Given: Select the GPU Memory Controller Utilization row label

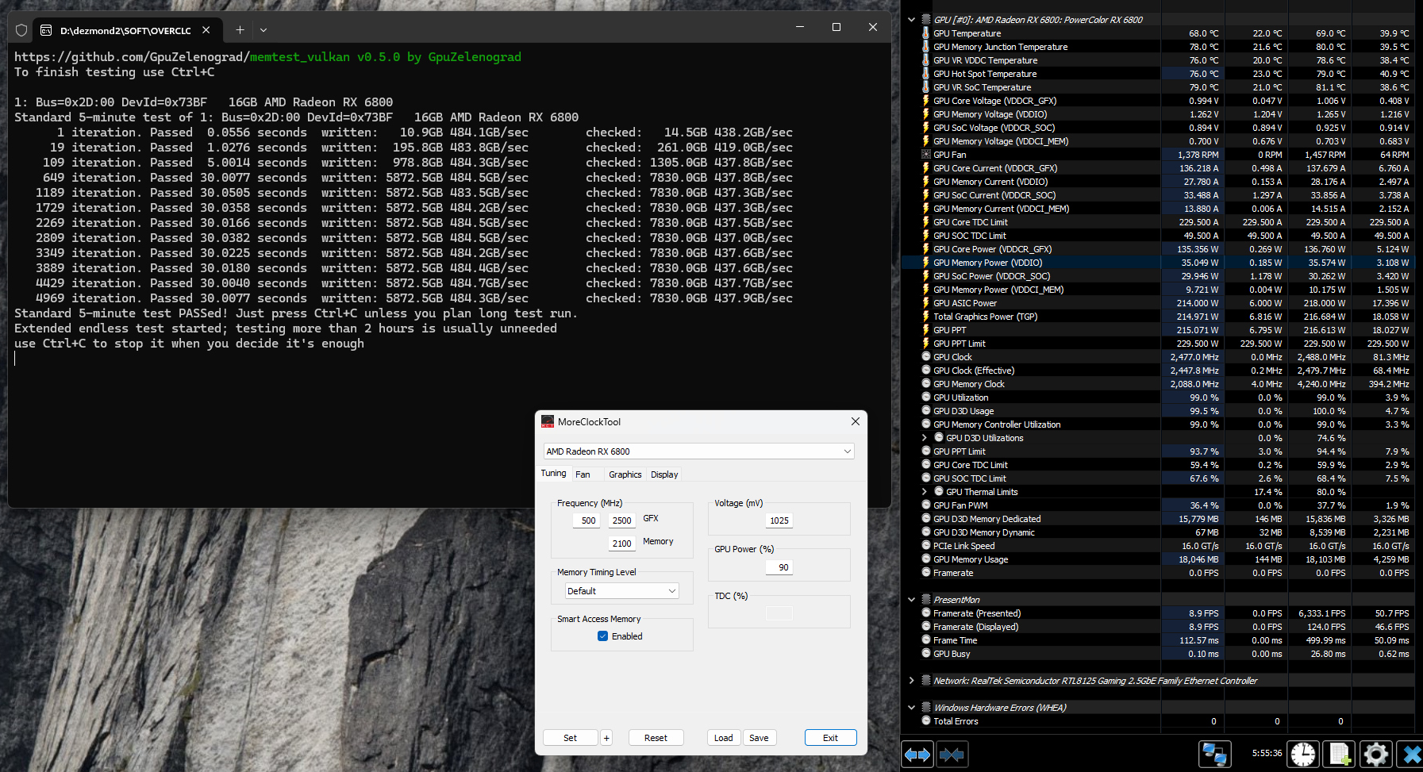Looking at the screenshot, I should coord(997,424).
